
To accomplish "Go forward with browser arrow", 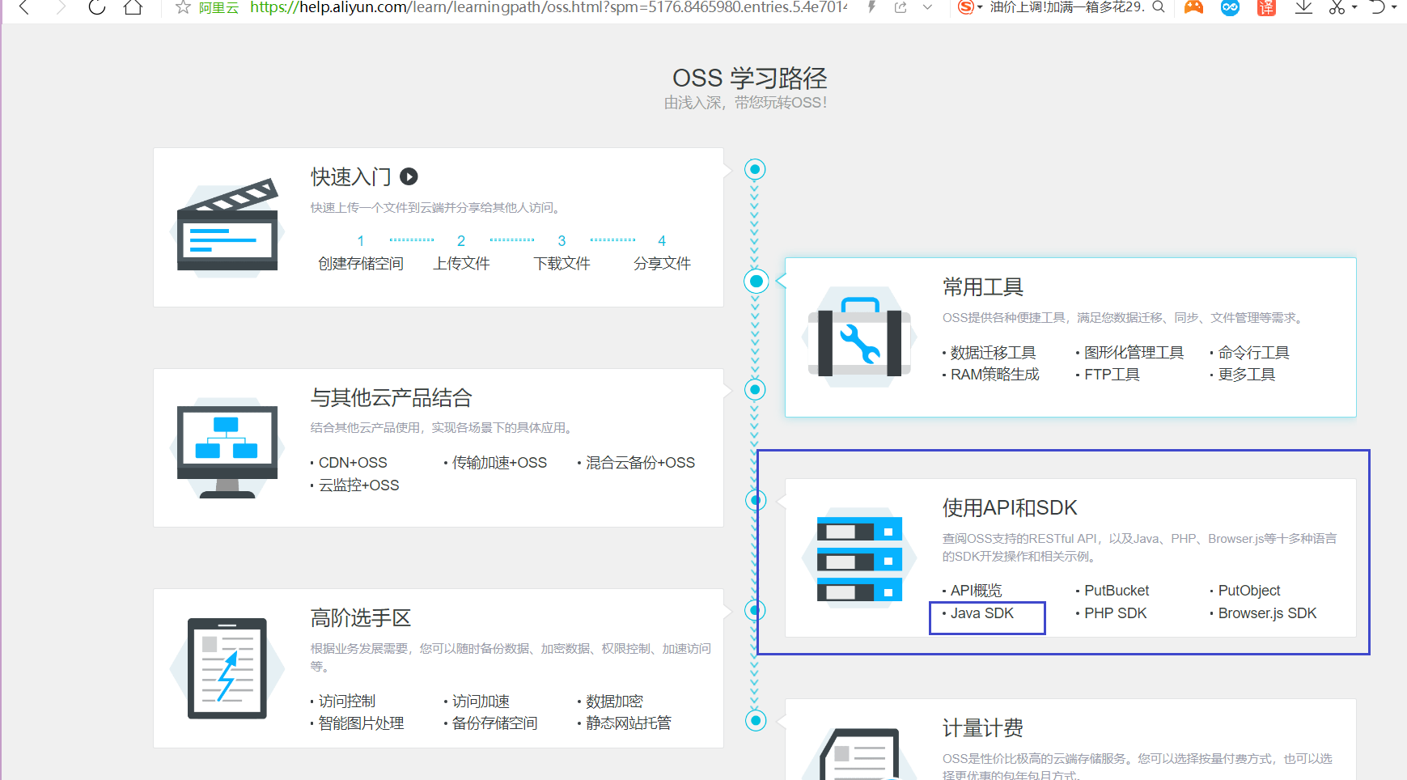I will (x=61, y=7).
